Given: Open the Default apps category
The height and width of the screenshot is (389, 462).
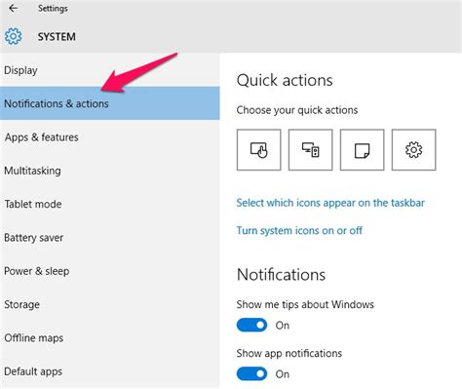Looking at the screenshot, I should click(110, 371).
